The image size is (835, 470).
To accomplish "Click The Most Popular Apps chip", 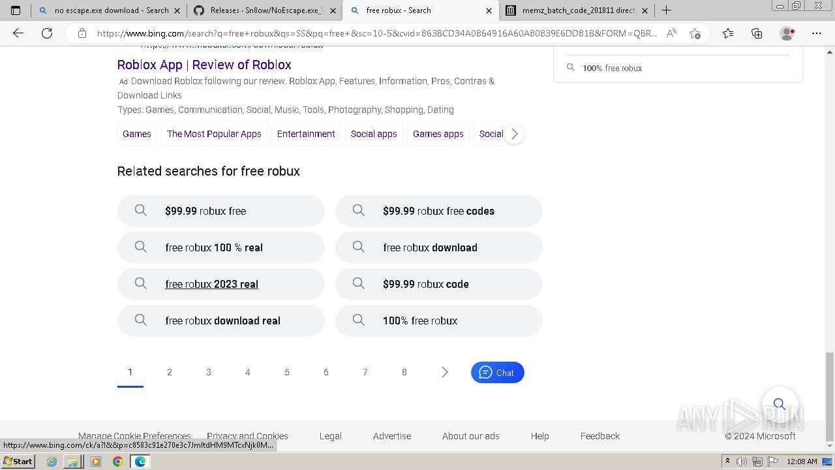I will pos(214,134).
